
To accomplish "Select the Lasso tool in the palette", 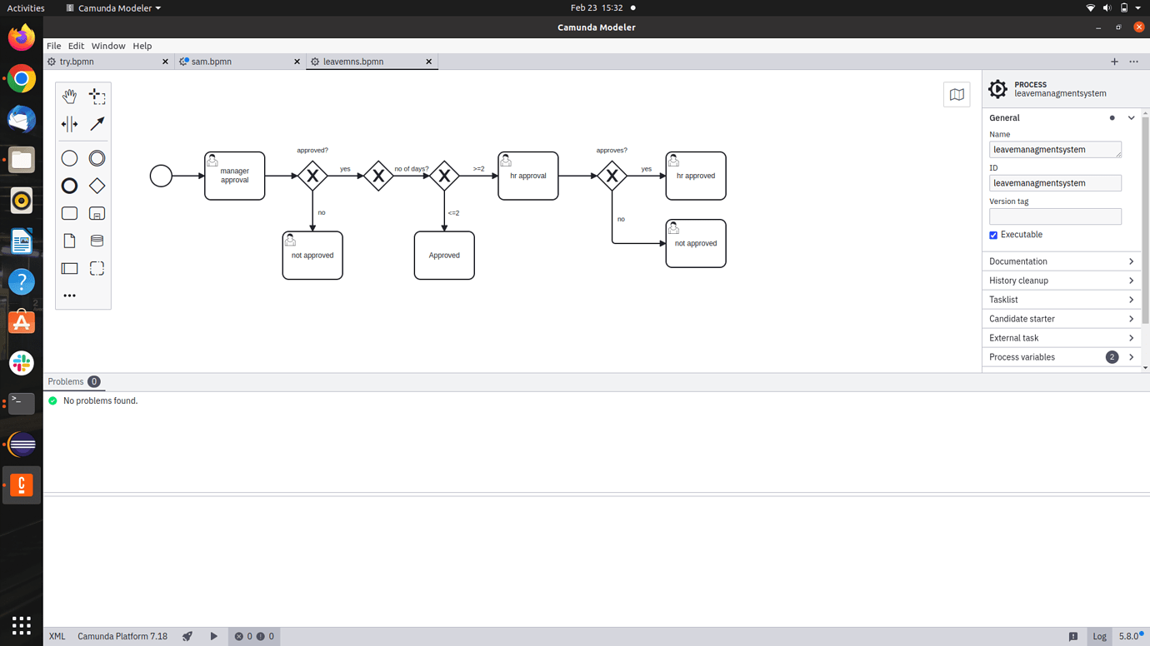I will point(97,97).
